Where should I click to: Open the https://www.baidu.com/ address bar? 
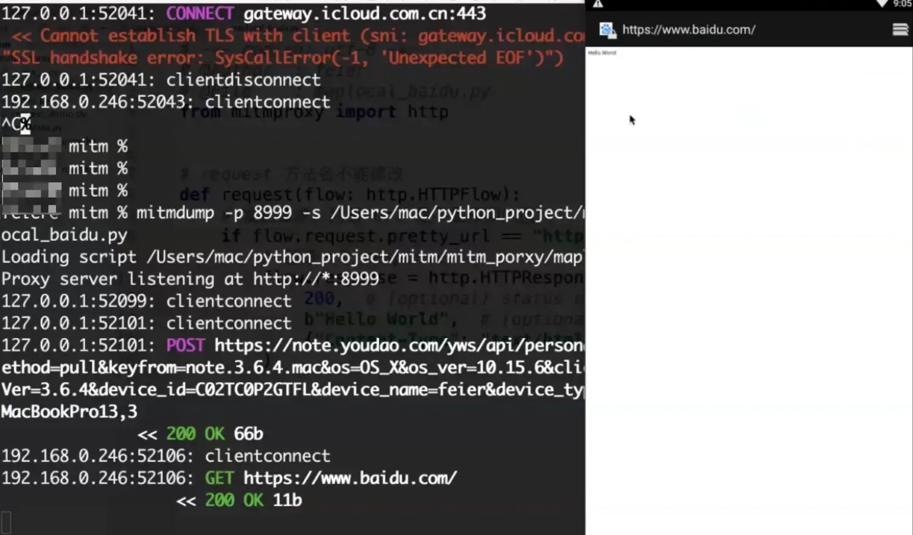[688, 29]
